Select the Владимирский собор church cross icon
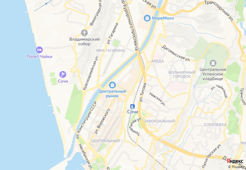Image resolution: width=246 pixels, height=170 pixels. (x=84, y=33)
